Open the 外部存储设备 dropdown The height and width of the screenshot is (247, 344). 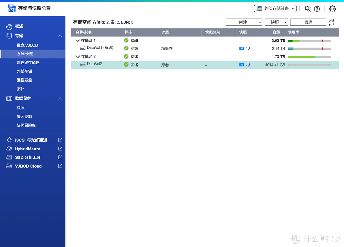[275, 9]
